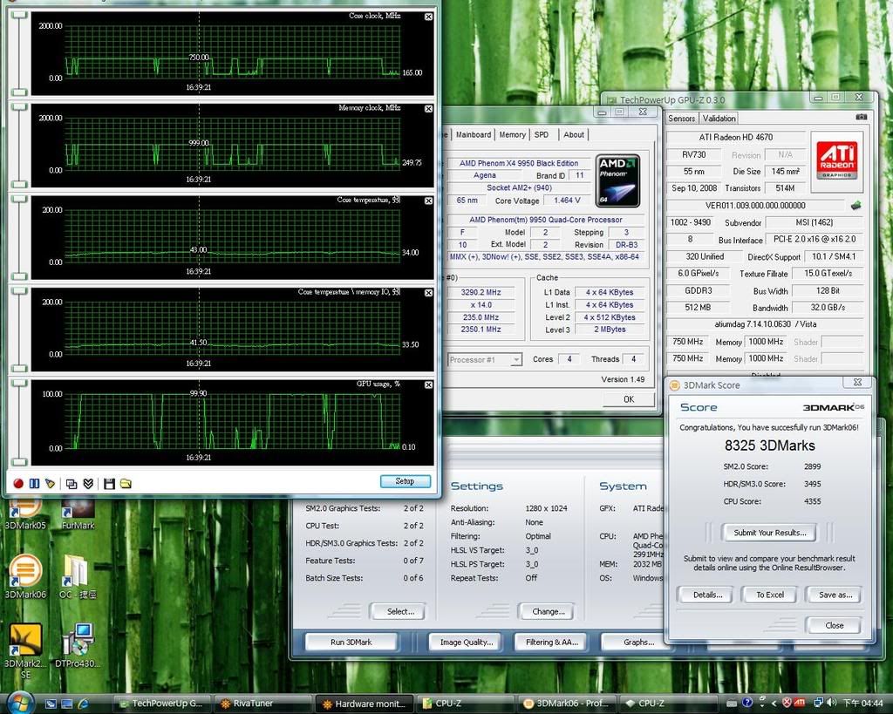Screen dimensions: 893x714
Task: Switch to the SPD tab in CPU-Z
Action: point(542,134)
